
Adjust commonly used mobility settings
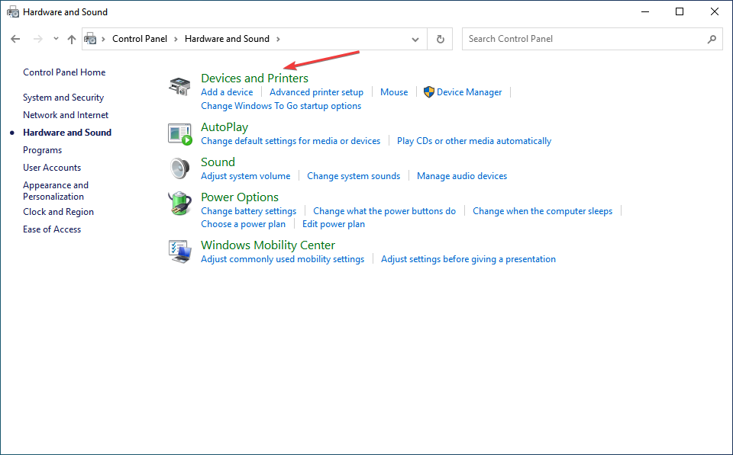(x=283, y=259)
